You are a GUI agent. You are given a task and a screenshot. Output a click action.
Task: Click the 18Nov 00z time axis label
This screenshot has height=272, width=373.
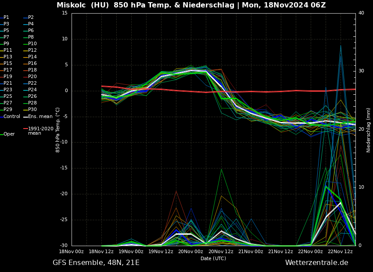[72, 252]
